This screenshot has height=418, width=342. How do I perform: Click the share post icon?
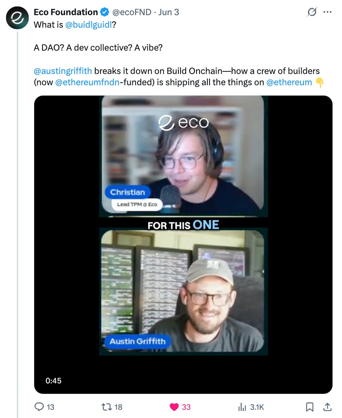click(x=327, y=407)
